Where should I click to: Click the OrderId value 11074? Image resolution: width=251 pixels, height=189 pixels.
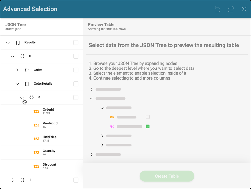(47, 113)
